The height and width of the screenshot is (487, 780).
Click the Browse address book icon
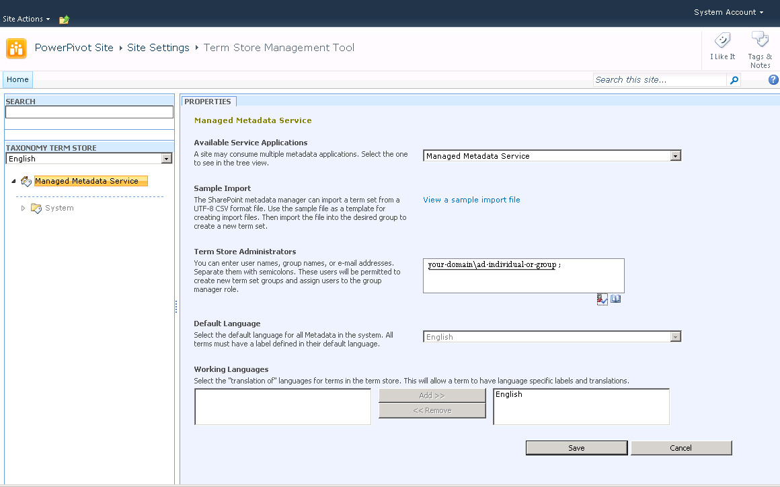pos(615,299)
